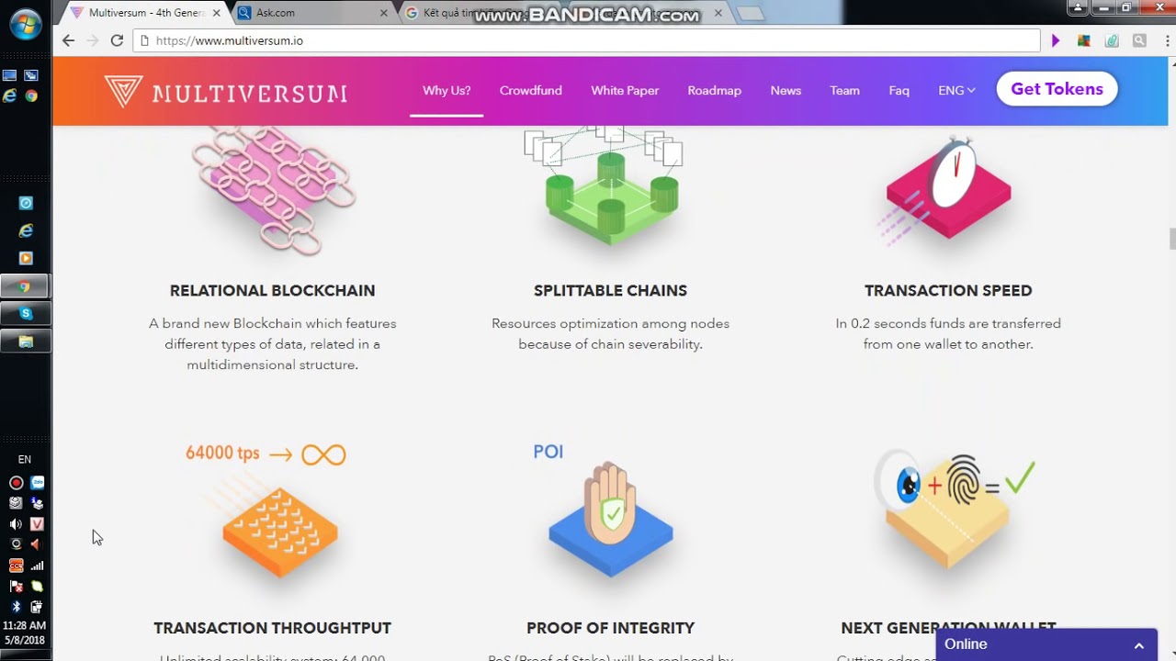Click the Proof of Integrity hand icon
The height and width of the screenshot is (661, 1176).
(611, 521)
